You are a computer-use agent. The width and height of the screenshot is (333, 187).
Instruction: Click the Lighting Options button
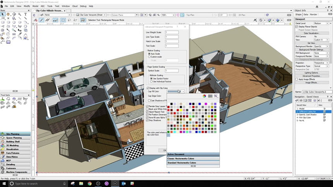[311, 72]
